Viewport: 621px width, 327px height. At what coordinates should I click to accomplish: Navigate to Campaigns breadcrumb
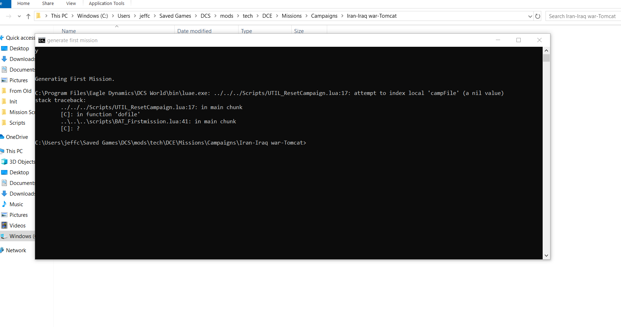coord(324,16)
